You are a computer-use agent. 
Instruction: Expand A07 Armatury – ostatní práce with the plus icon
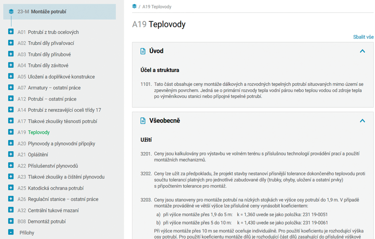pyautogui.click(x=11, y=87)
